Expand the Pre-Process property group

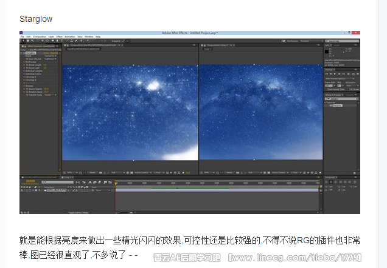(24, 62)
